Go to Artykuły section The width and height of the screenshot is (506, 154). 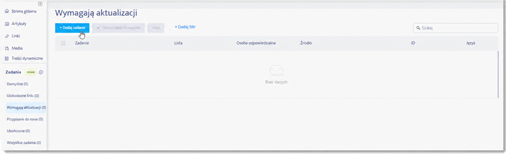coord(19,24)
